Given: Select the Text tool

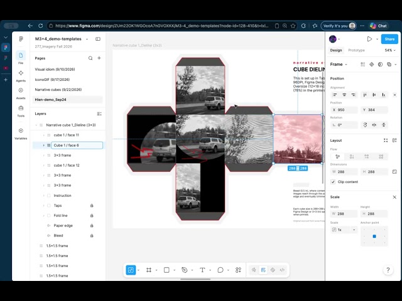Looking at the screenshot, I should 202,270.
